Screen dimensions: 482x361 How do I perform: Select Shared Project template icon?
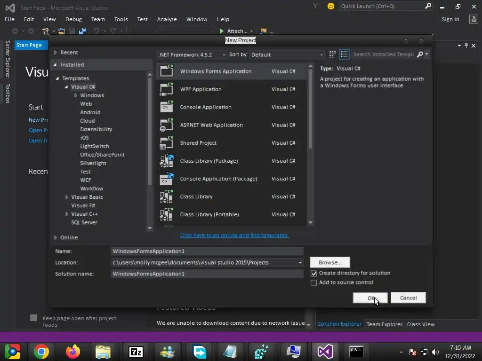167,143
